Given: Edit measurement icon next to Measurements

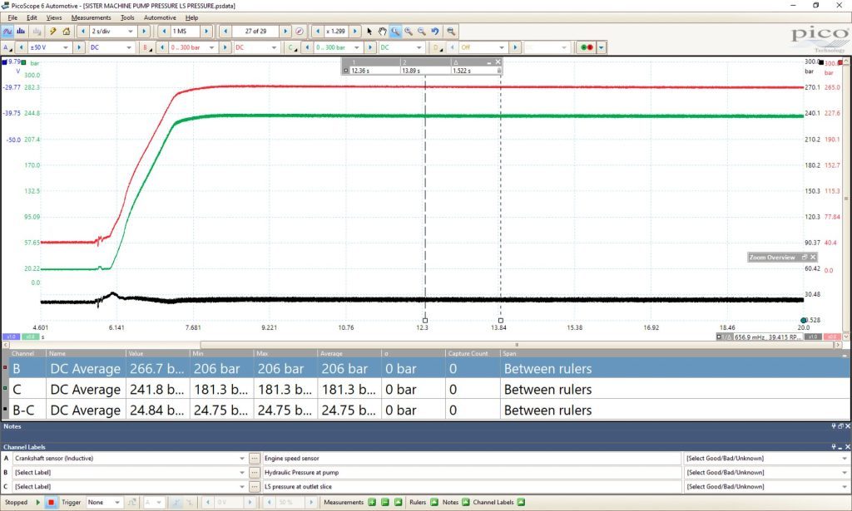Looking at the screenshot, I should pos(399,503).
